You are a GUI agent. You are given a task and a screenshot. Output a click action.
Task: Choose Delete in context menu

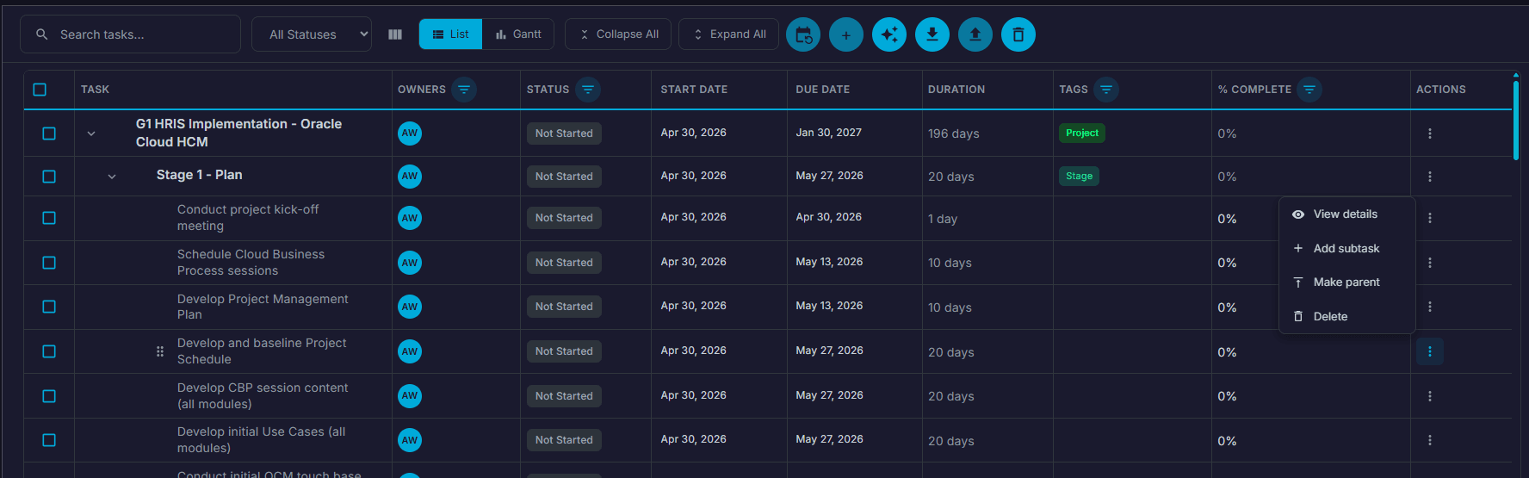1346,316
